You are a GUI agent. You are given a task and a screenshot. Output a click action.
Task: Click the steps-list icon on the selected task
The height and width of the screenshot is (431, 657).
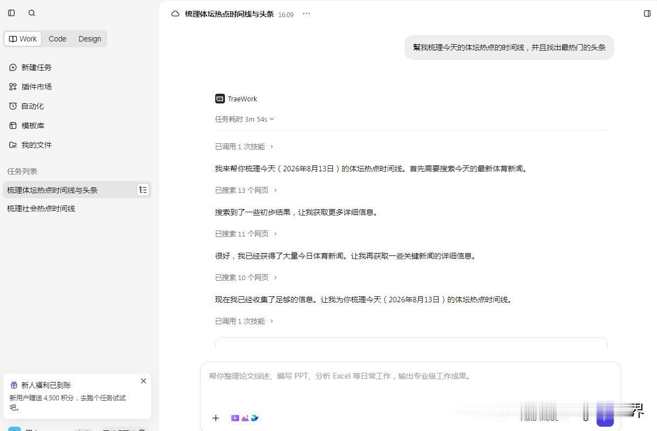[x=143, y=190]
